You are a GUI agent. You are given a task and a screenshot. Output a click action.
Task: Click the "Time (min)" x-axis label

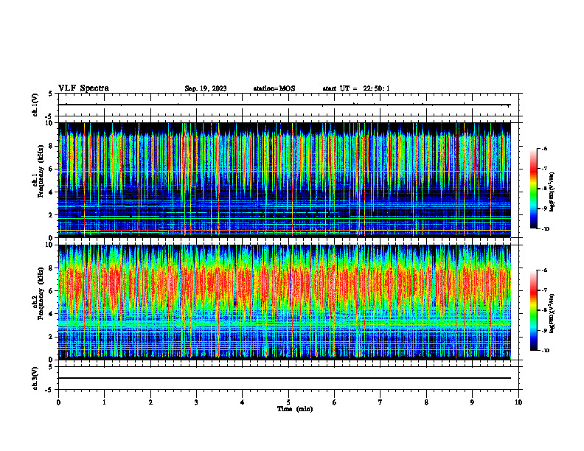pyautogui.click(x=295, y=409)
